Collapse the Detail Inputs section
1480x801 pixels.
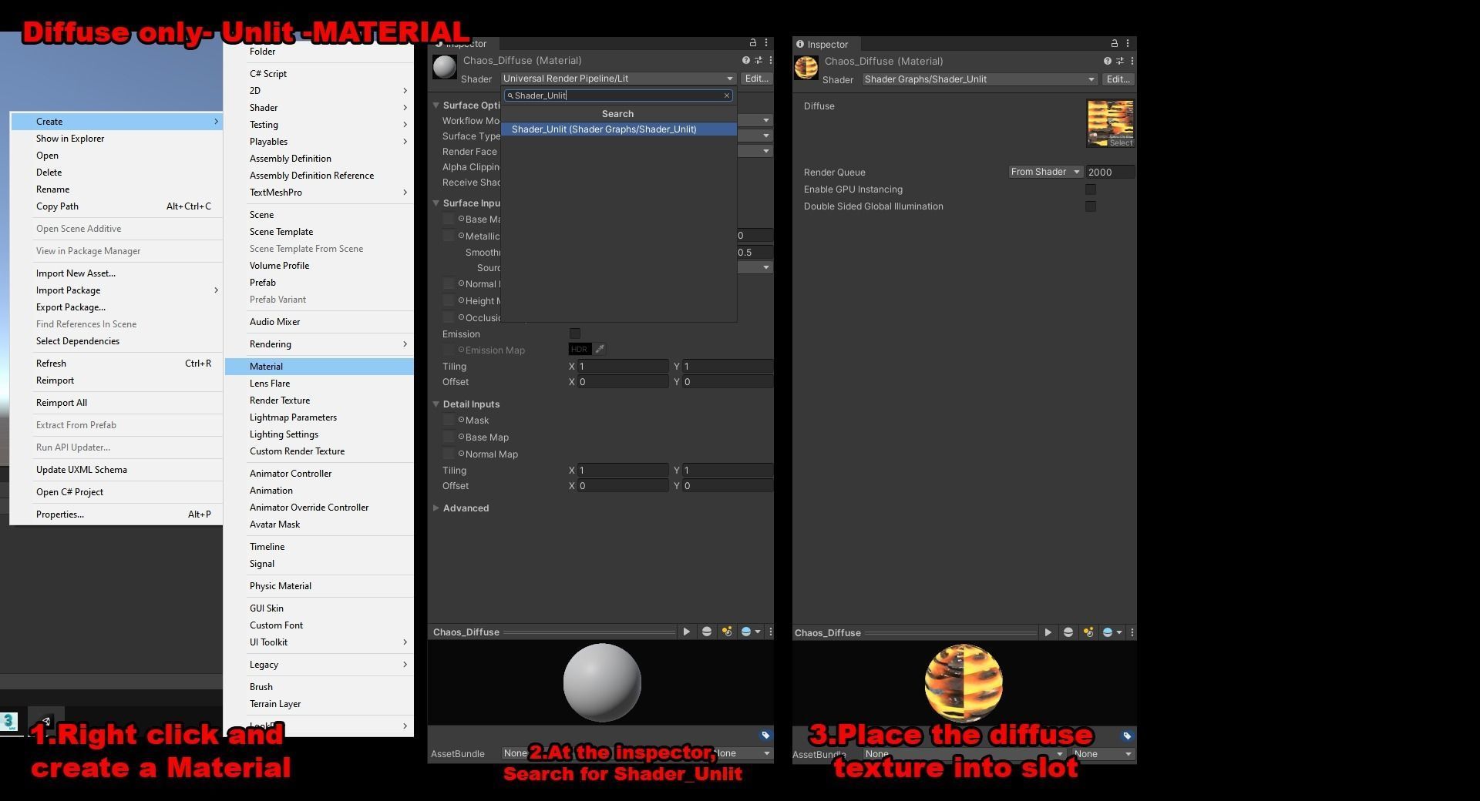436,404
